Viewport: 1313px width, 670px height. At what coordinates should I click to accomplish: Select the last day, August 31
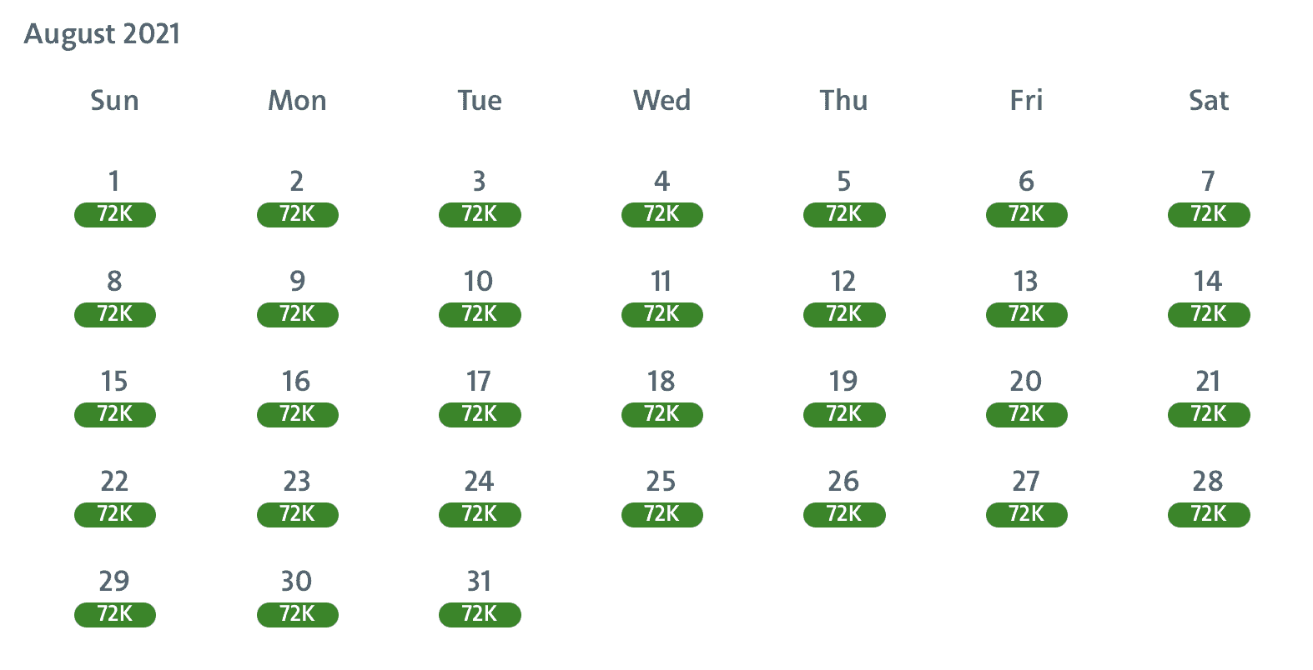point(479,582)
